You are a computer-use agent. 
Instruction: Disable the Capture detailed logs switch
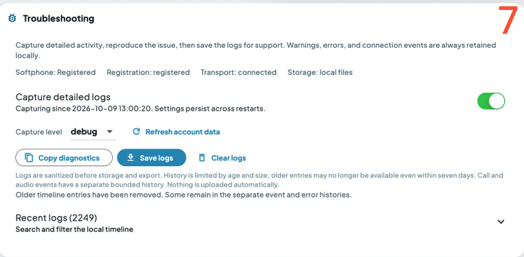click(x=491, y=101)
